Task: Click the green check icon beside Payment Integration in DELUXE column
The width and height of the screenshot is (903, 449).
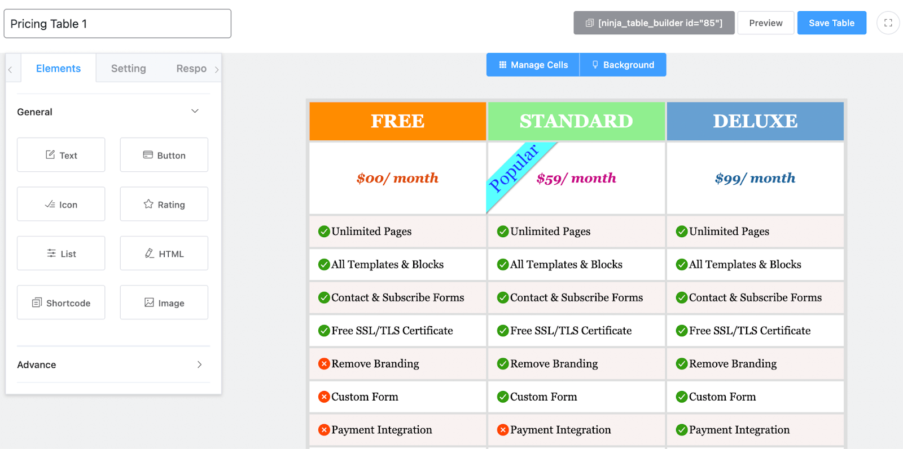Action: (x=682, y=430)
